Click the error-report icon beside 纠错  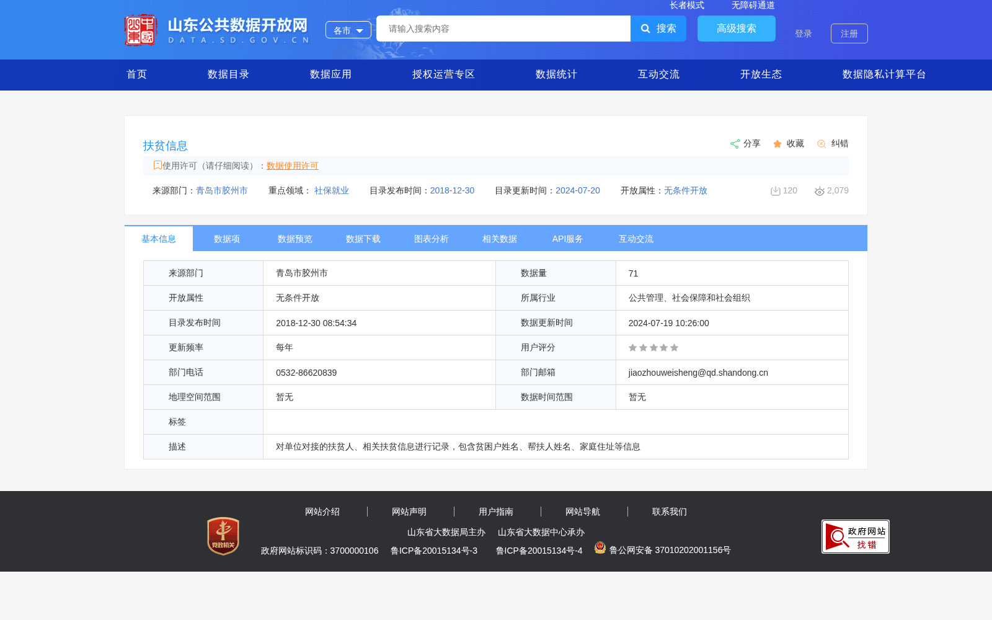click(x=821, y=144)
